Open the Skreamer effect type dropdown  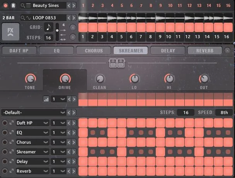tap(32, 152)
